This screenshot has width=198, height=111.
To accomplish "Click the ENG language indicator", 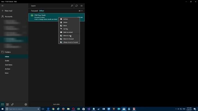I will pyautogui.click(x=184, y=109).
